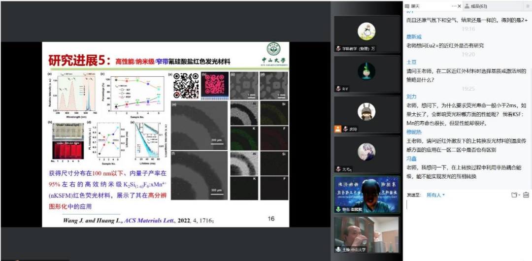Select the 聊天 chat tab
Screen dimensions: 532x261
[x=415, y=6]
